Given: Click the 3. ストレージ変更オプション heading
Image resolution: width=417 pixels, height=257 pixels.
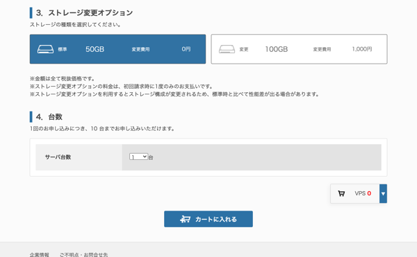Looking at the screenshot, I should (84, 12).
